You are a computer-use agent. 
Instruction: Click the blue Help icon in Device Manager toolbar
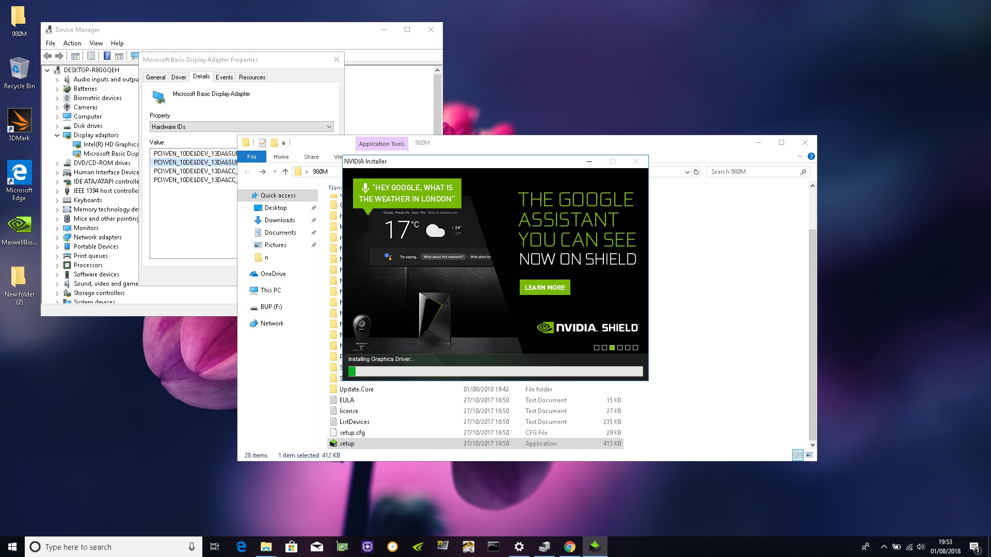pyautogui.click(x=107, y=56)
